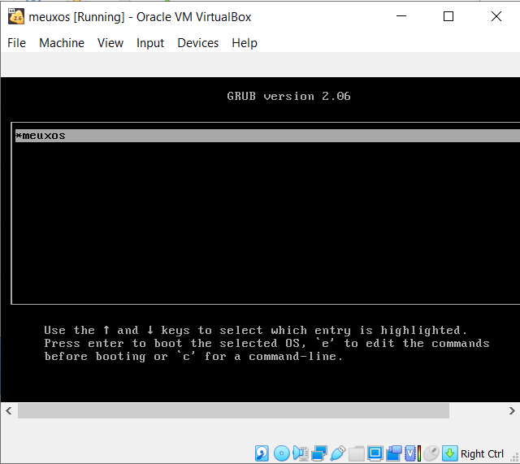Click the shared folders status icon
The image size is (520, 464).
(357, 453)
